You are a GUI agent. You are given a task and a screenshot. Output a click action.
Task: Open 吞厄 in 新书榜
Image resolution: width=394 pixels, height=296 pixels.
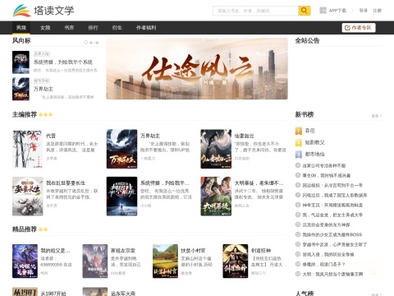coord(310,131)
